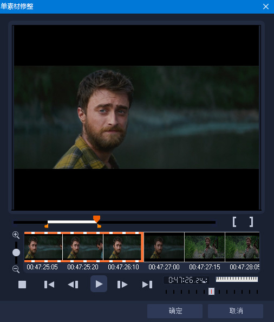Jump to the end of the clip
274x322 pixels.
147,285
